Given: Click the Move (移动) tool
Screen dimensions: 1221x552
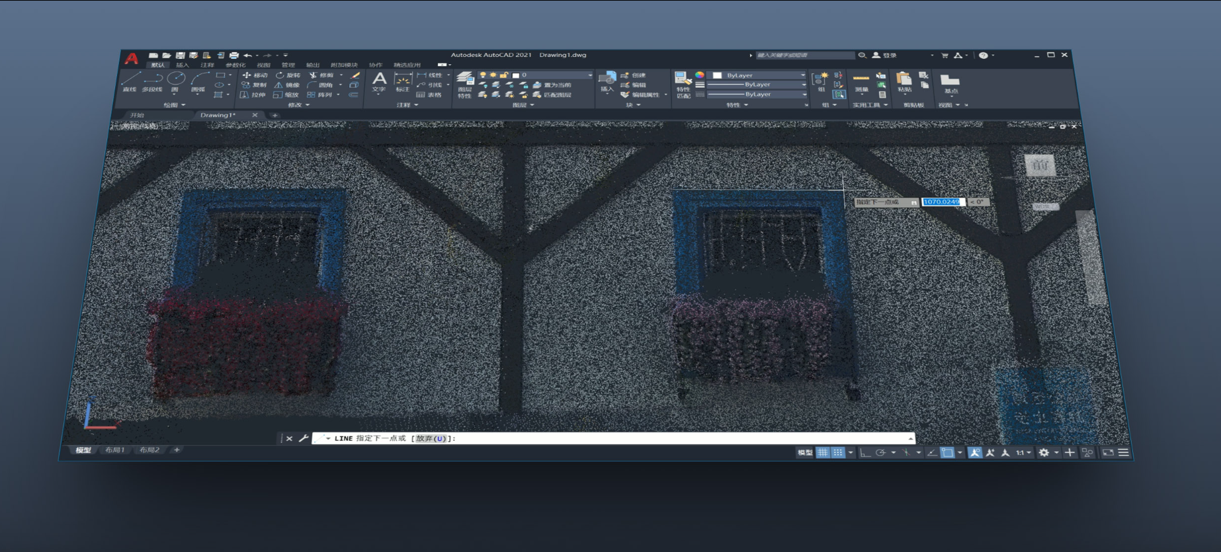Looking at the screenshot, I should (x=255, y=75).
